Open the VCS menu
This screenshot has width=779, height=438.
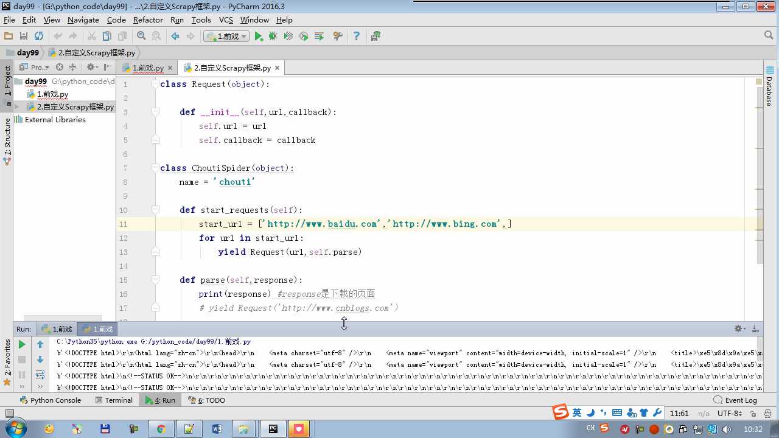(x=226, y=19)
